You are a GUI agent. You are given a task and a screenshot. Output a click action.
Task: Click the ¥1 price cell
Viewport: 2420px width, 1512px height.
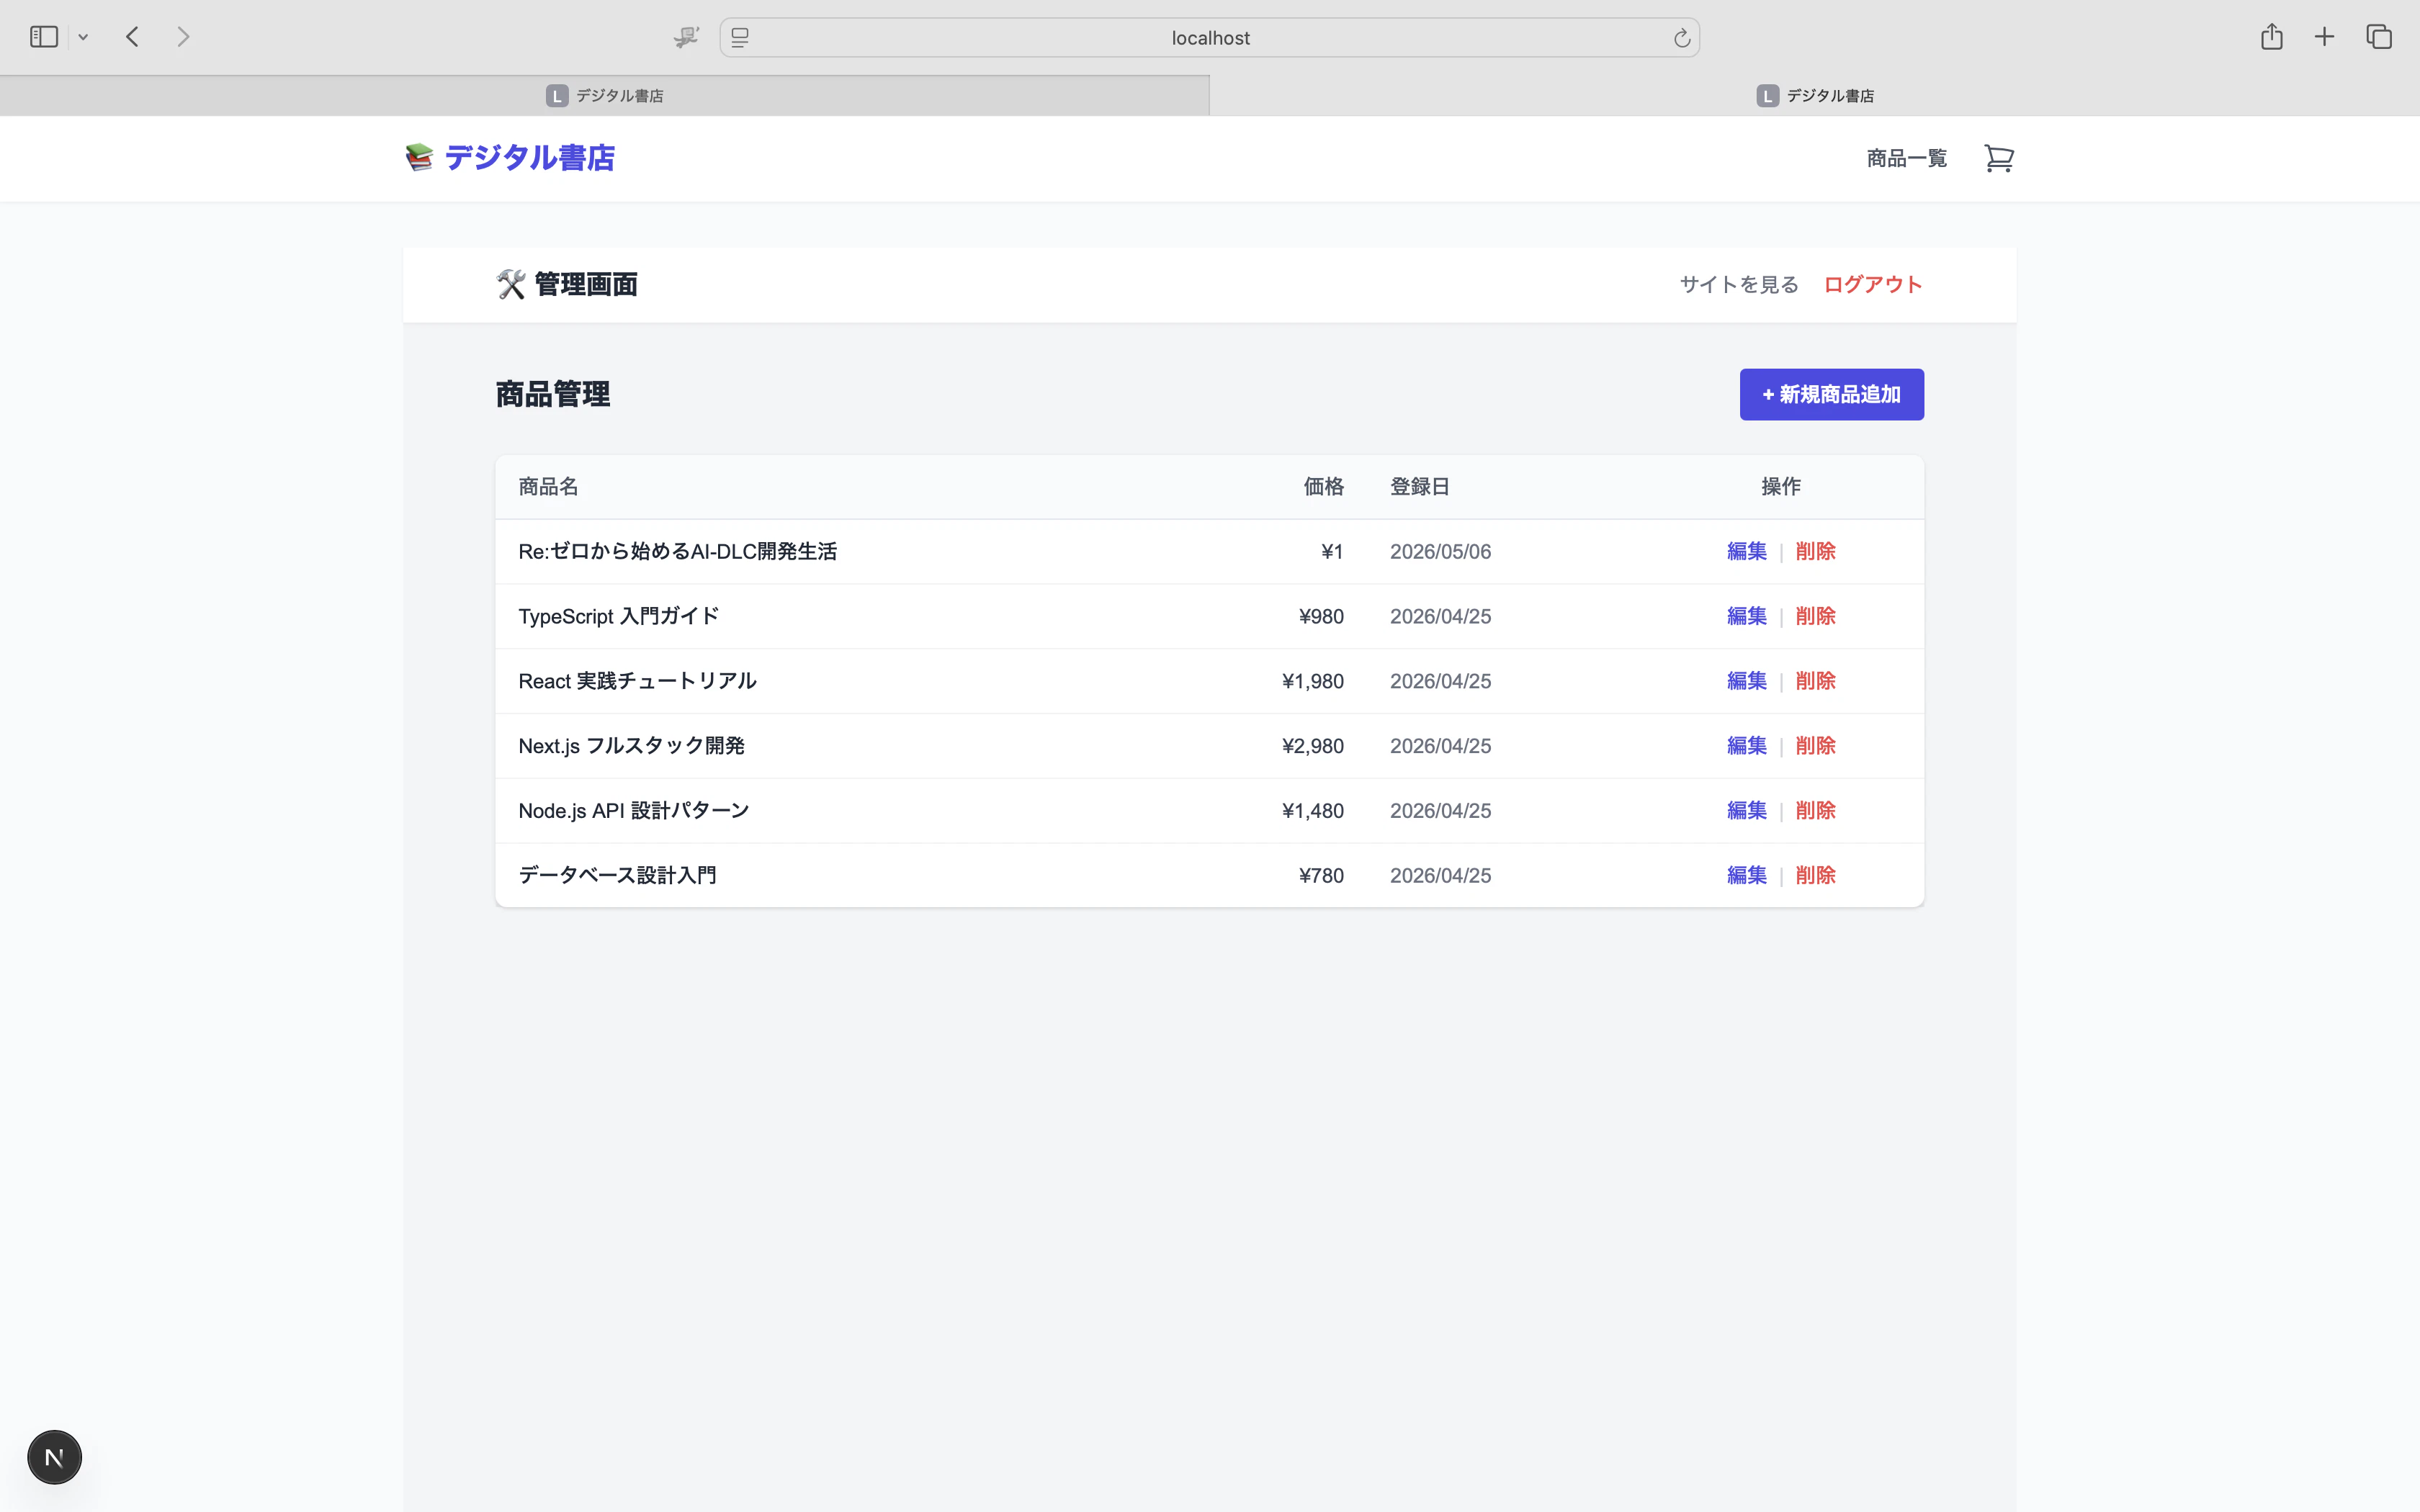pos(1332,552)
